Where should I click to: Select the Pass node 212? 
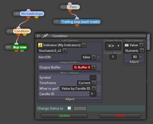73,7
